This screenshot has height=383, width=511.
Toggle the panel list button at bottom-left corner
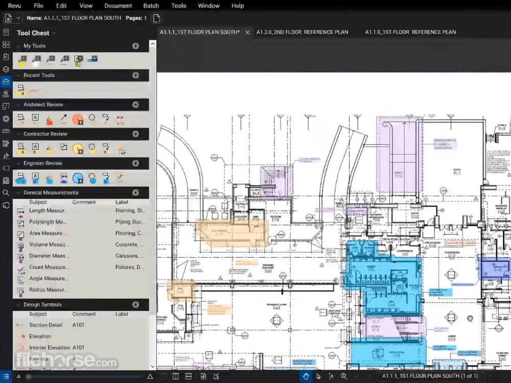(x=6, y=376)
